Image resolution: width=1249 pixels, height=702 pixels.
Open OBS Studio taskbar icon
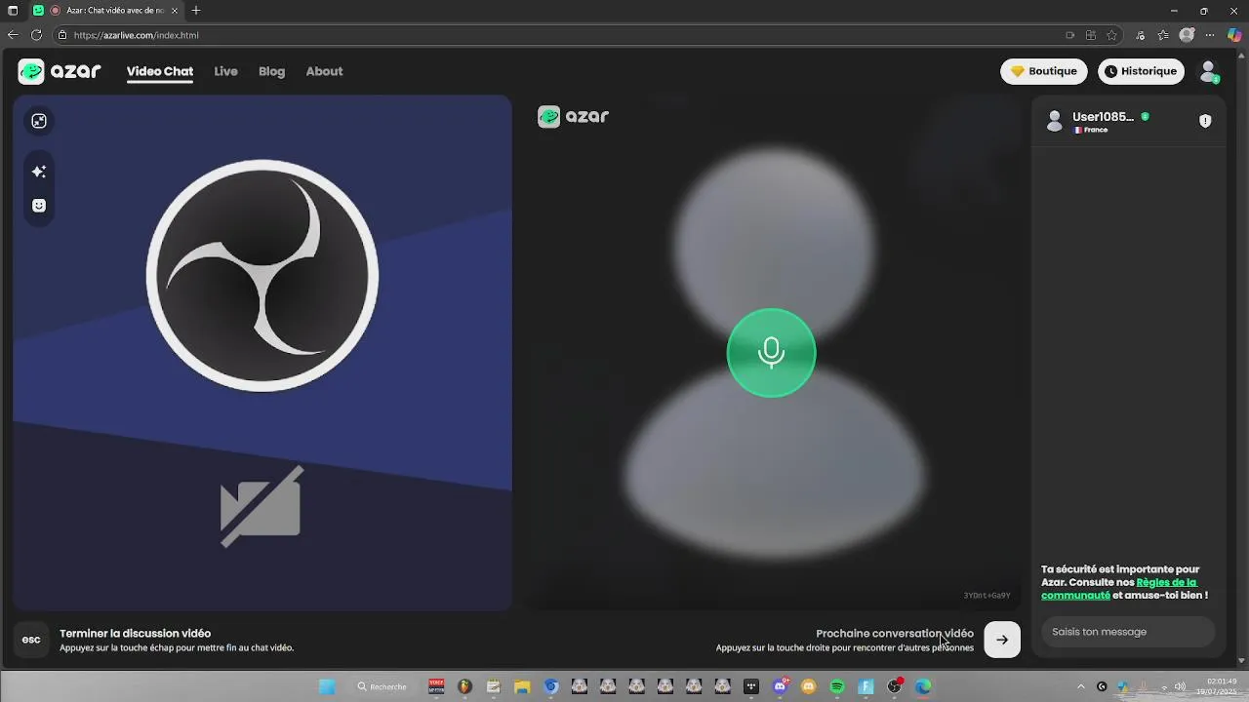click(x=894, y=686)
